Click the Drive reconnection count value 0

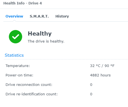tap(91, 84)
